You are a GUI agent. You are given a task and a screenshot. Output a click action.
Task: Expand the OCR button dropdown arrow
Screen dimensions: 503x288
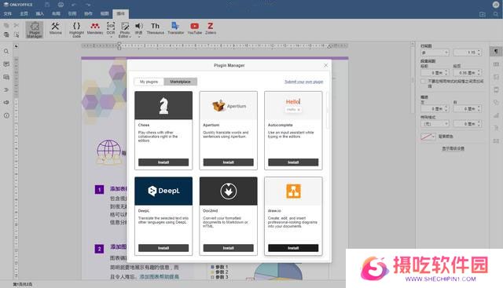point(111,37)
